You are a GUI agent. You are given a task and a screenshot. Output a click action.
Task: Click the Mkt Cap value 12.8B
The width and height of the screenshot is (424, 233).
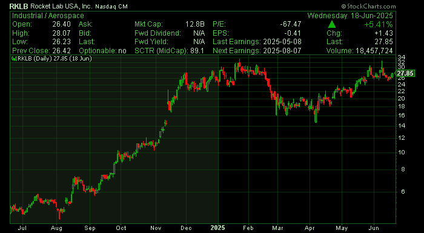(194, 24)
